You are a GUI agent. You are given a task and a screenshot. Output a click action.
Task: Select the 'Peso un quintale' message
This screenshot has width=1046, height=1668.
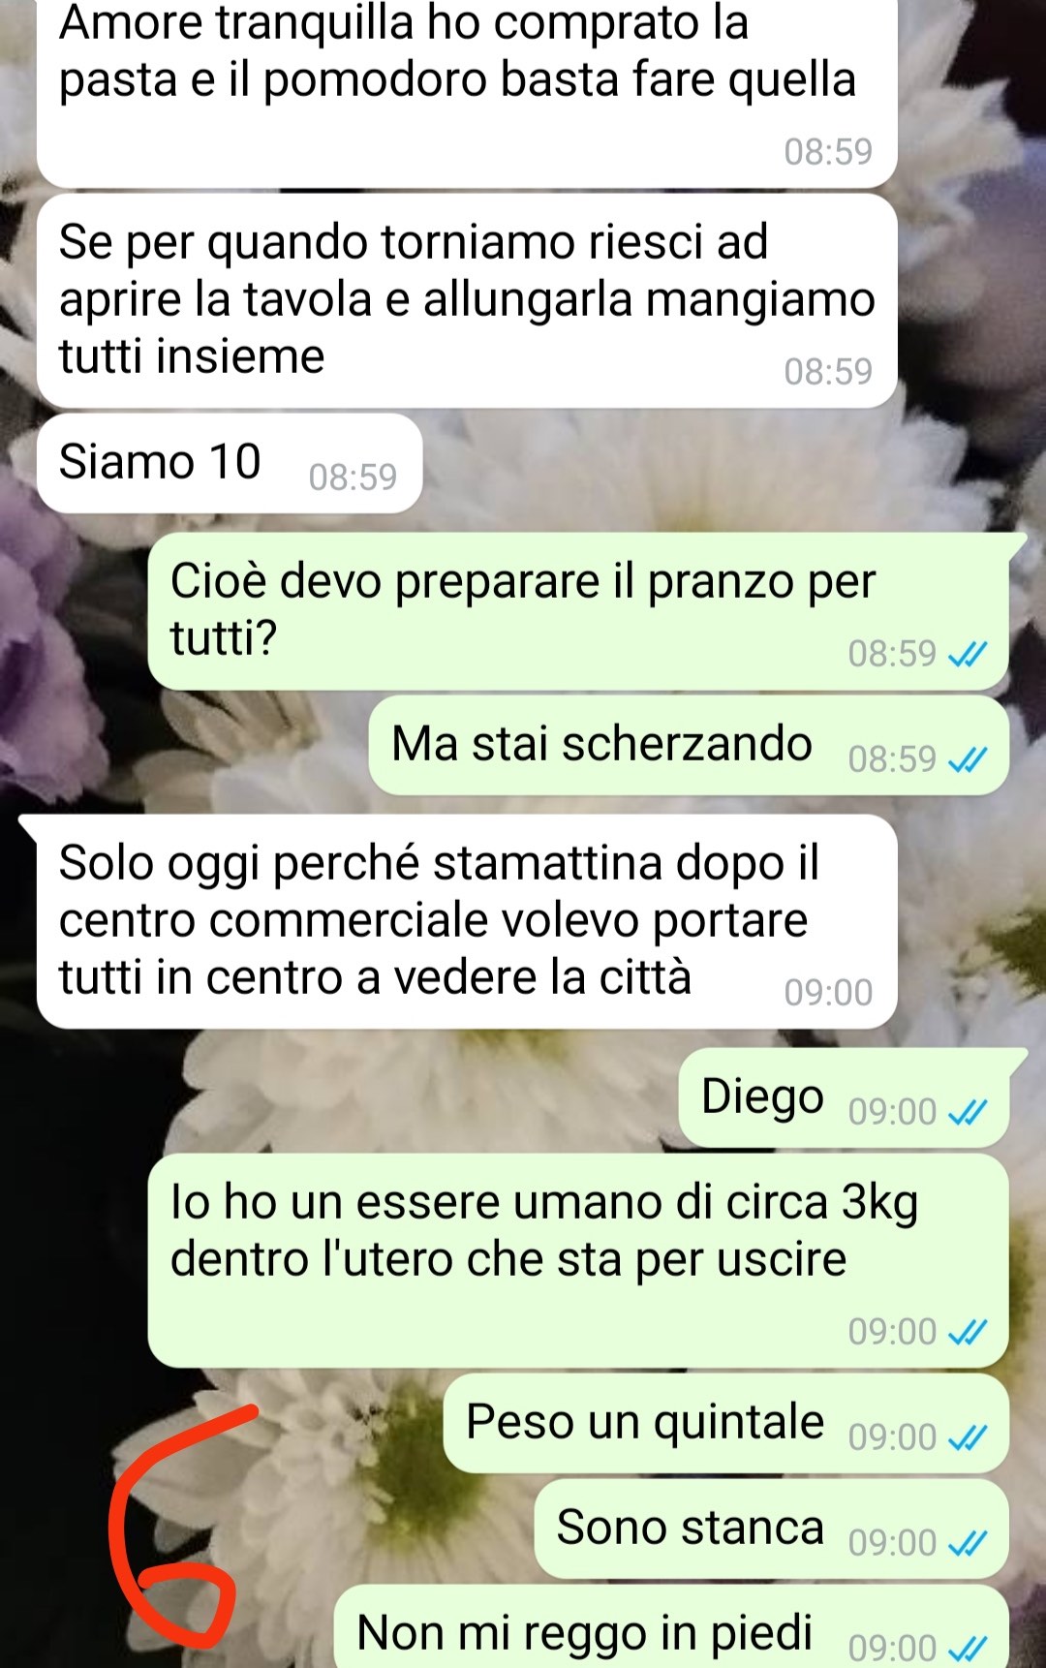[725, 1423]
